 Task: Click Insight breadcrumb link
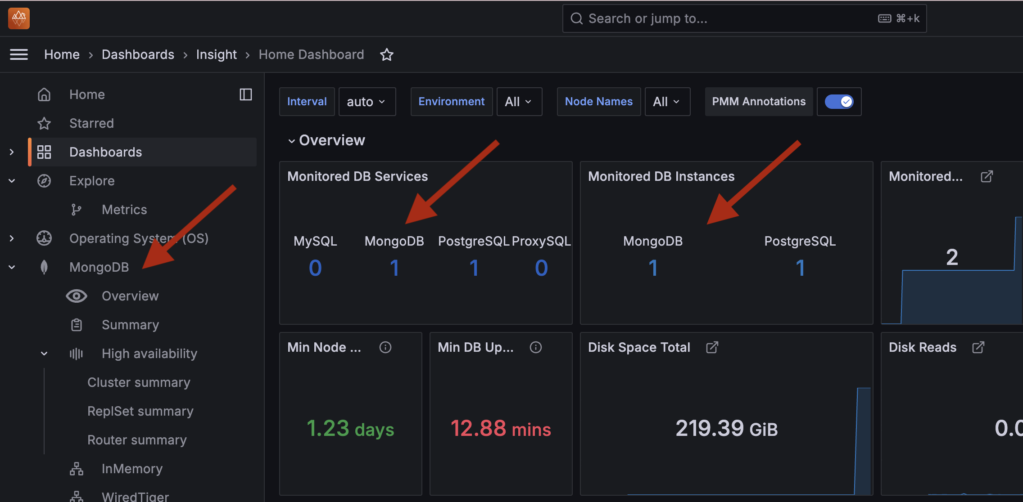coord(216,54)
